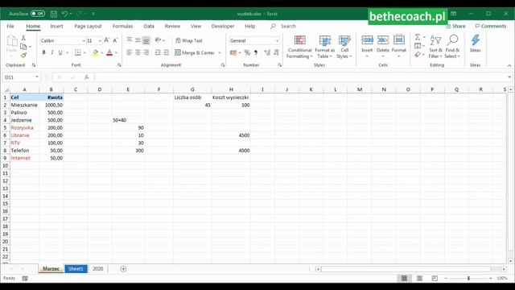Decrease font size with smaller A
Screen dimensions: 515x290
coord(115,40)
